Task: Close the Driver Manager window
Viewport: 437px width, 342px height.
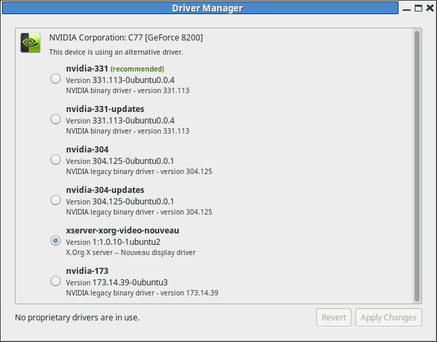Action: point(430,8)
